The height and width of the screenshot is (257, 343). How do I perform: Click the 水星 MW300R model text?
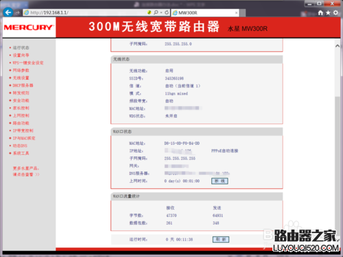point(248,29)
